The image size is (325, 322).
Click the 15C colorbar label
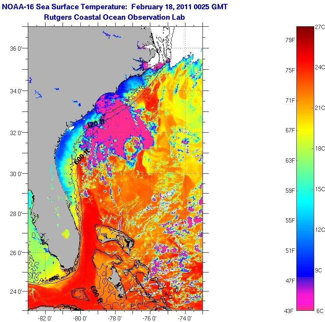pos(320,189)
